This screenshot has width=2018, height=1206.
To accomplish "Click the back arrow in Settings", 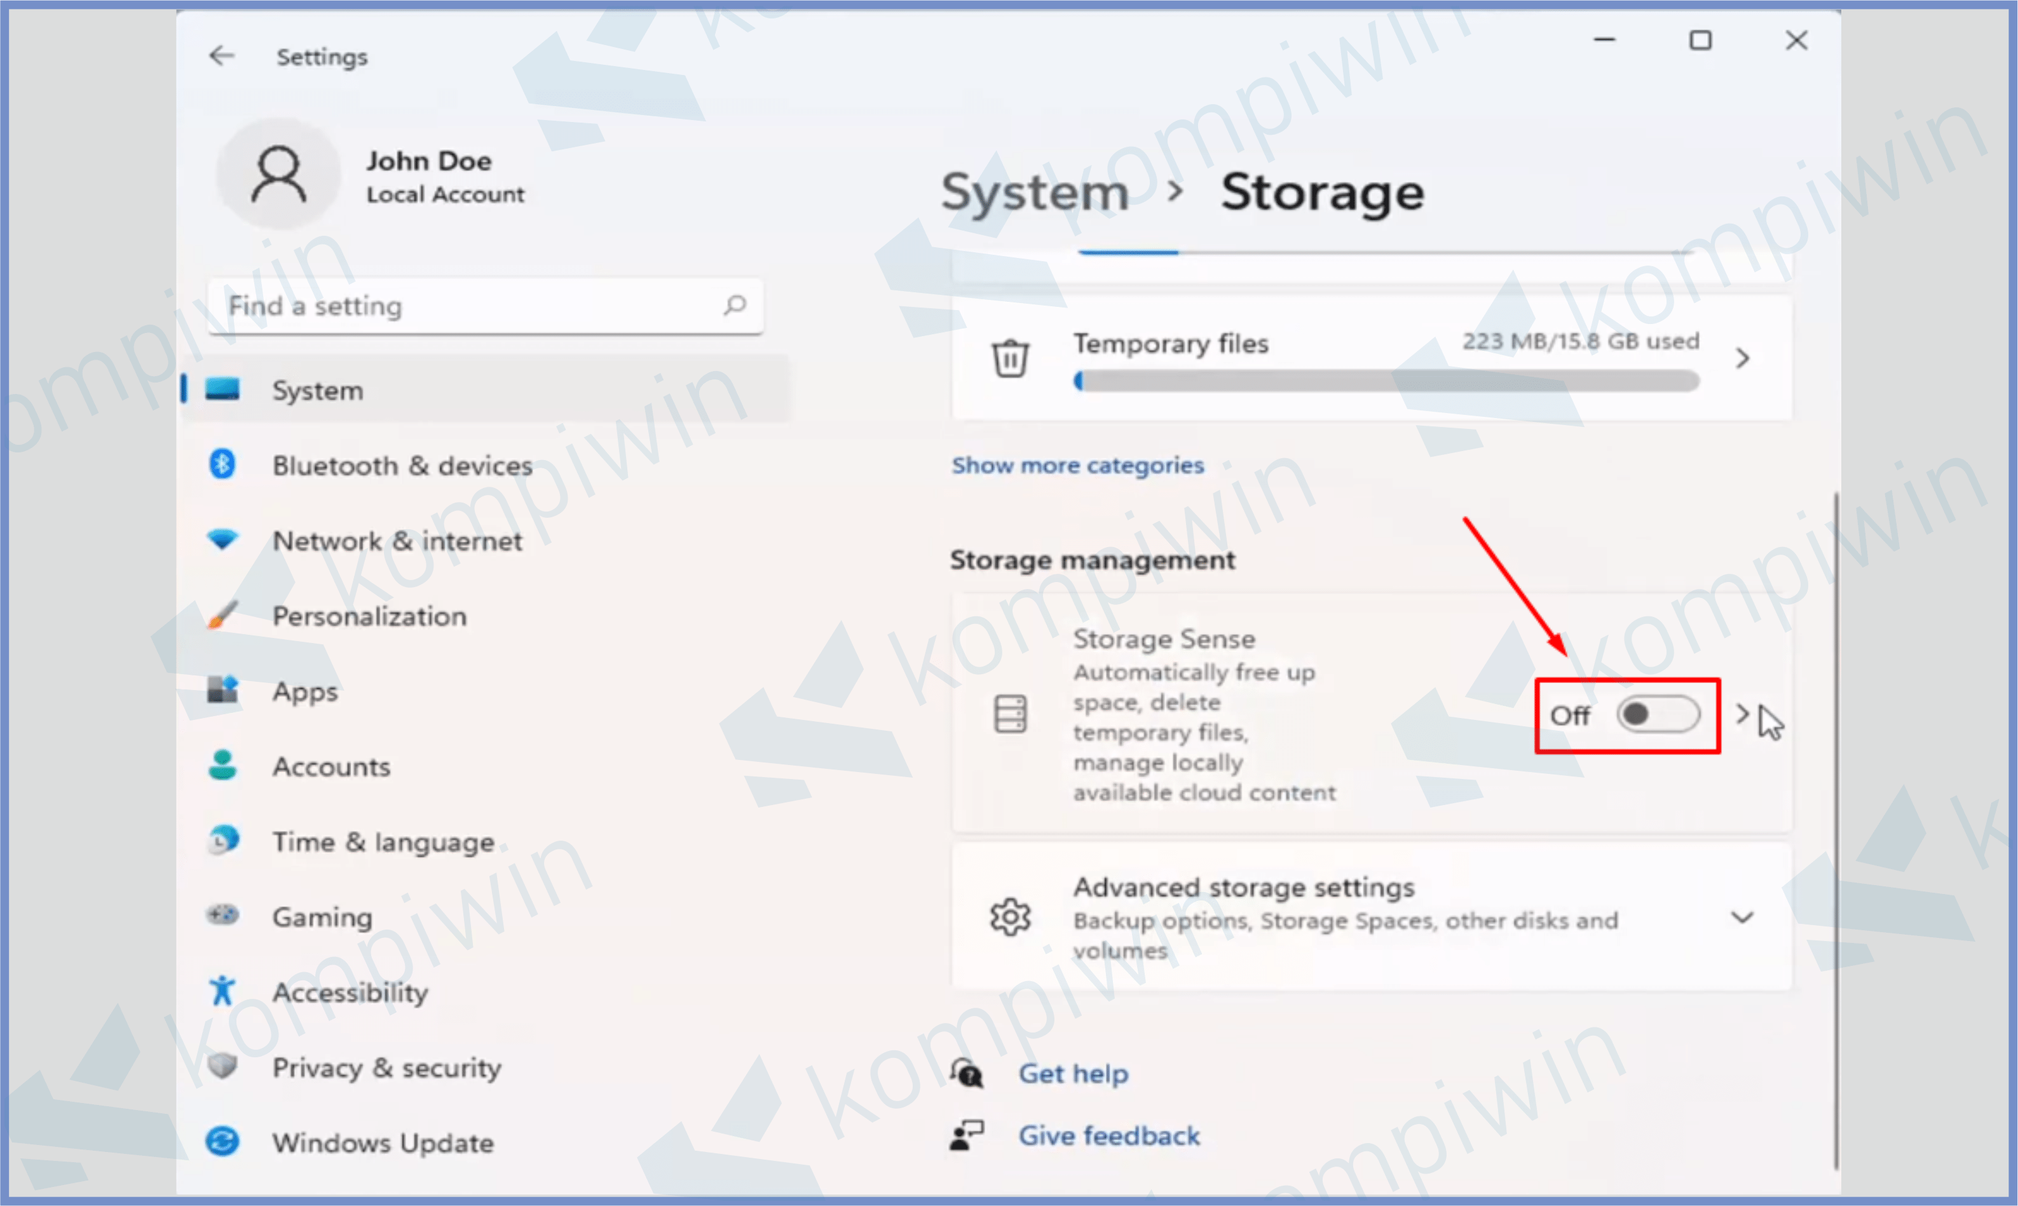I will pyautogui.click(x=221, y=55).
